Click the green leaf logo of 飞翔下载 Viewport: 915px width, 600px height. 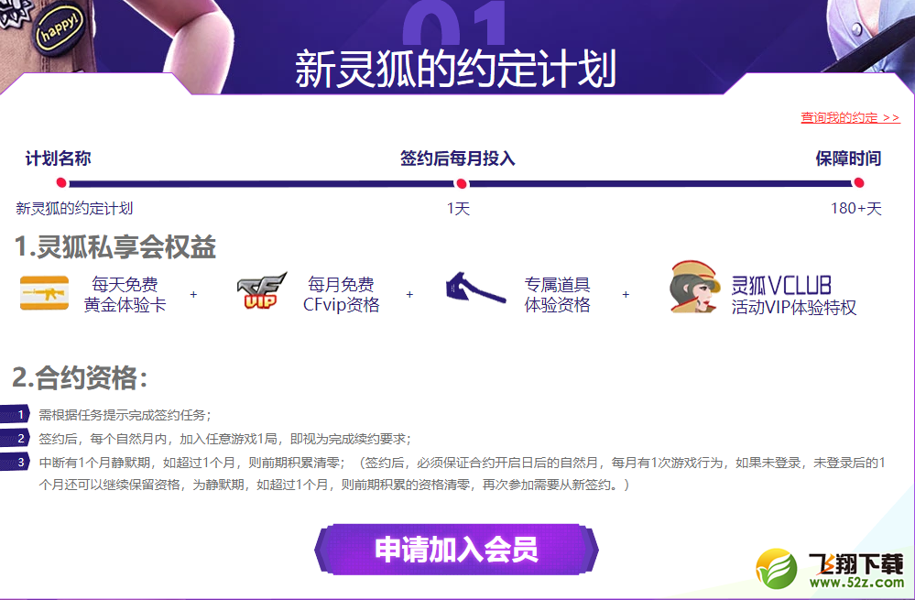click(777, 569)
